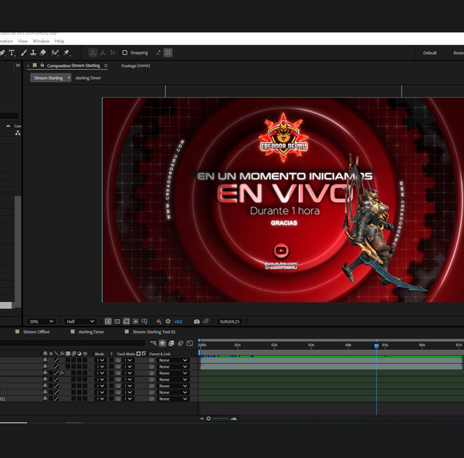
Task: Open Mode dropdown of topmost layer row
Action: pyautogui.click(x=100, y=360)
